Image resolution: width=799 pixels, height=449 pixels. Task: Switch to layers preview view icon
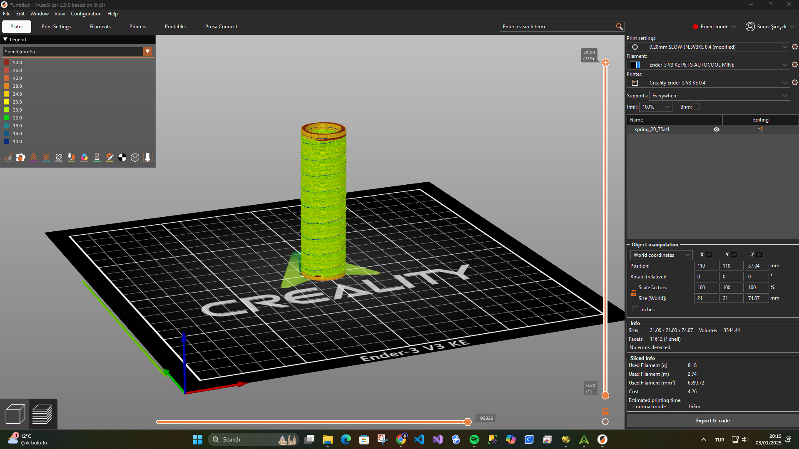[x=42, y=414]
